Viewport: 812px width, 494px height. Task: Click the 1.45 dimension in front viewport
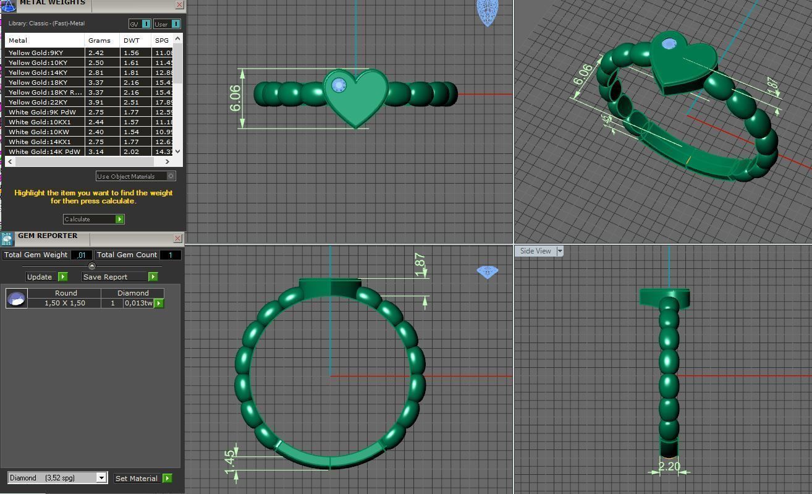click(x=230, y=462)
